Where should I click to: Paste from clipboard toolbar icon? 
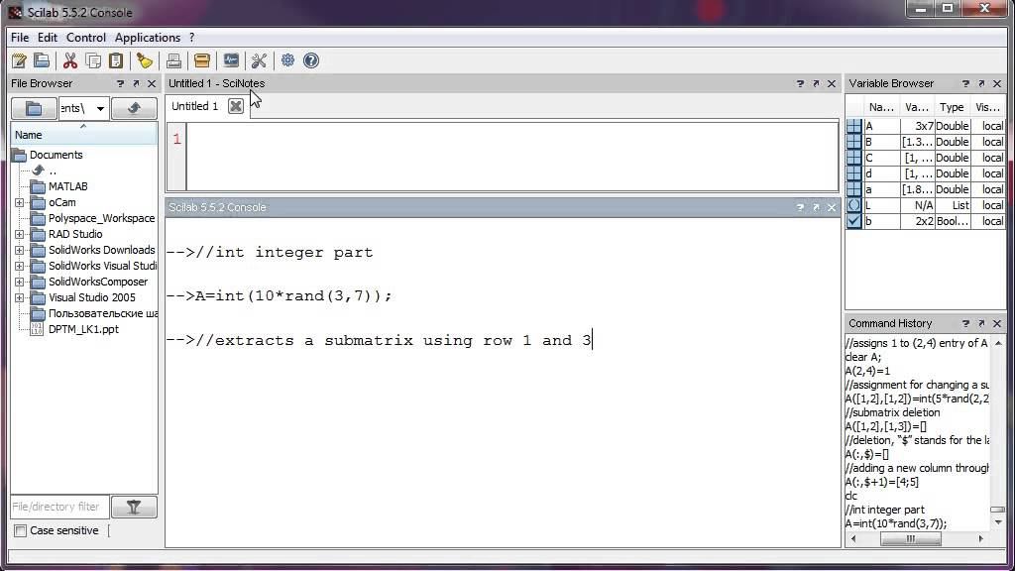pyautogui.click(x=116, y=60)
